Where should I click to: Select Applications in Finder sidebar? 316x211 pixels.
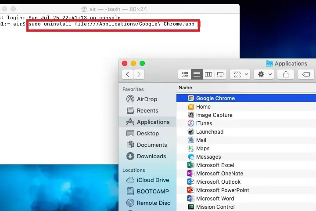click(147, 122)
